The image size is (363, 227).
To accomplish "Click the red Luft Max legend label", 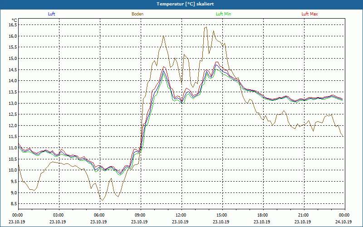I will coord(309,14).
